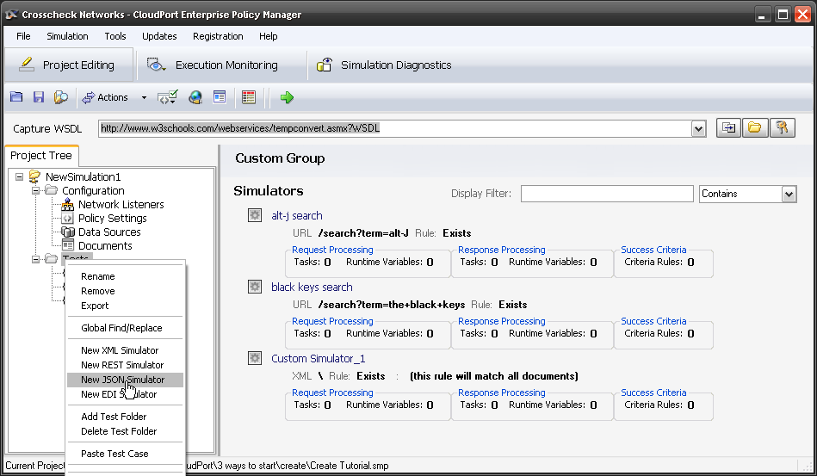The width and height of the screenshot is (817, 476).
Task: Open the Simulation menu
Action: (x=67, y=36)
